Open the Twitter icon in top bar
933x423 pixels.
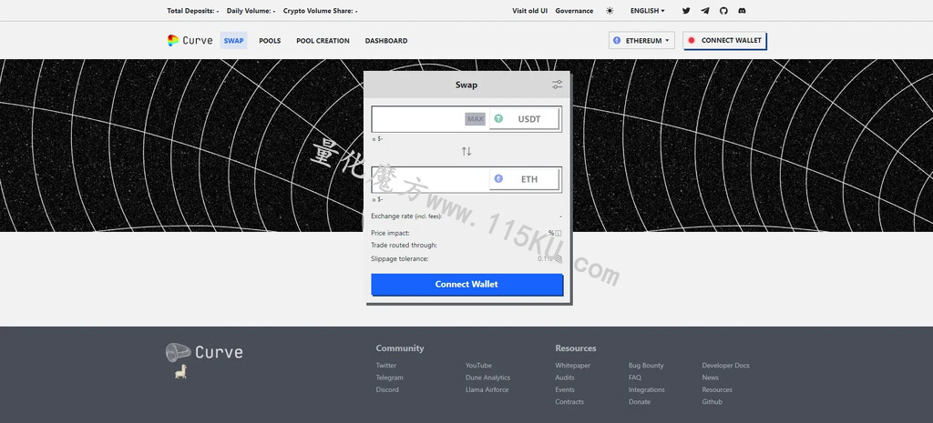coord(686,11)
